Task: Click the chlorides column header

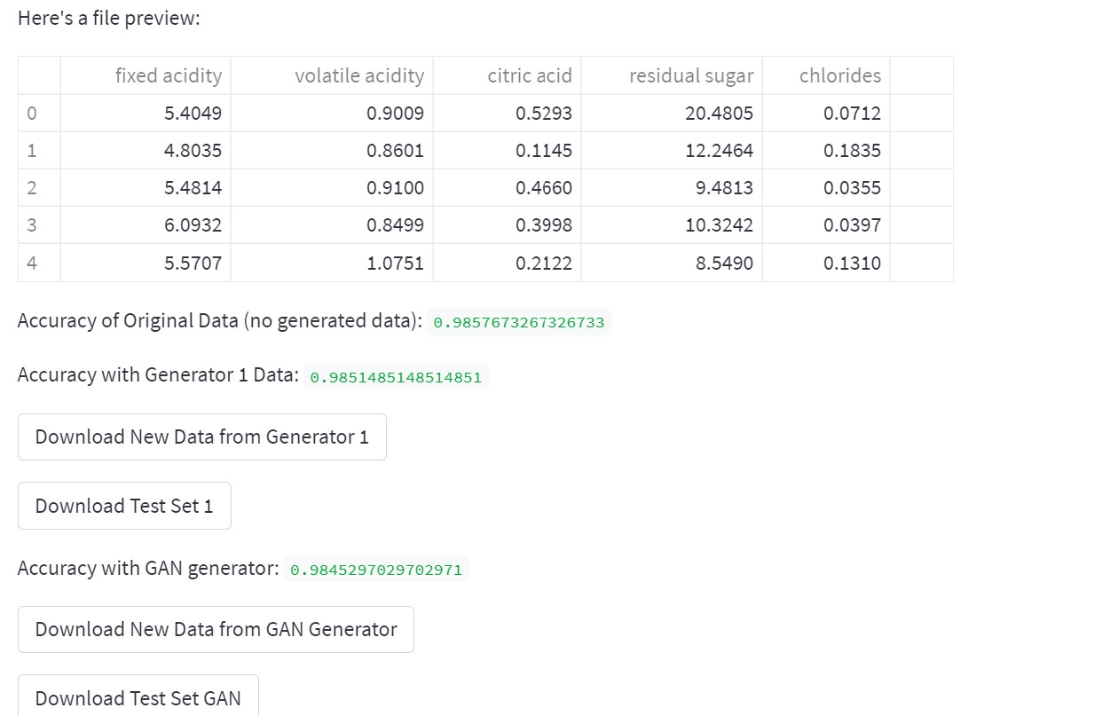Action: pyautogui.click(x=839, y=76)
